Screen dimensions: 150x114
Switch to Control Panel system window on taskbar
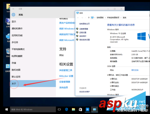(x=94, y=109)
